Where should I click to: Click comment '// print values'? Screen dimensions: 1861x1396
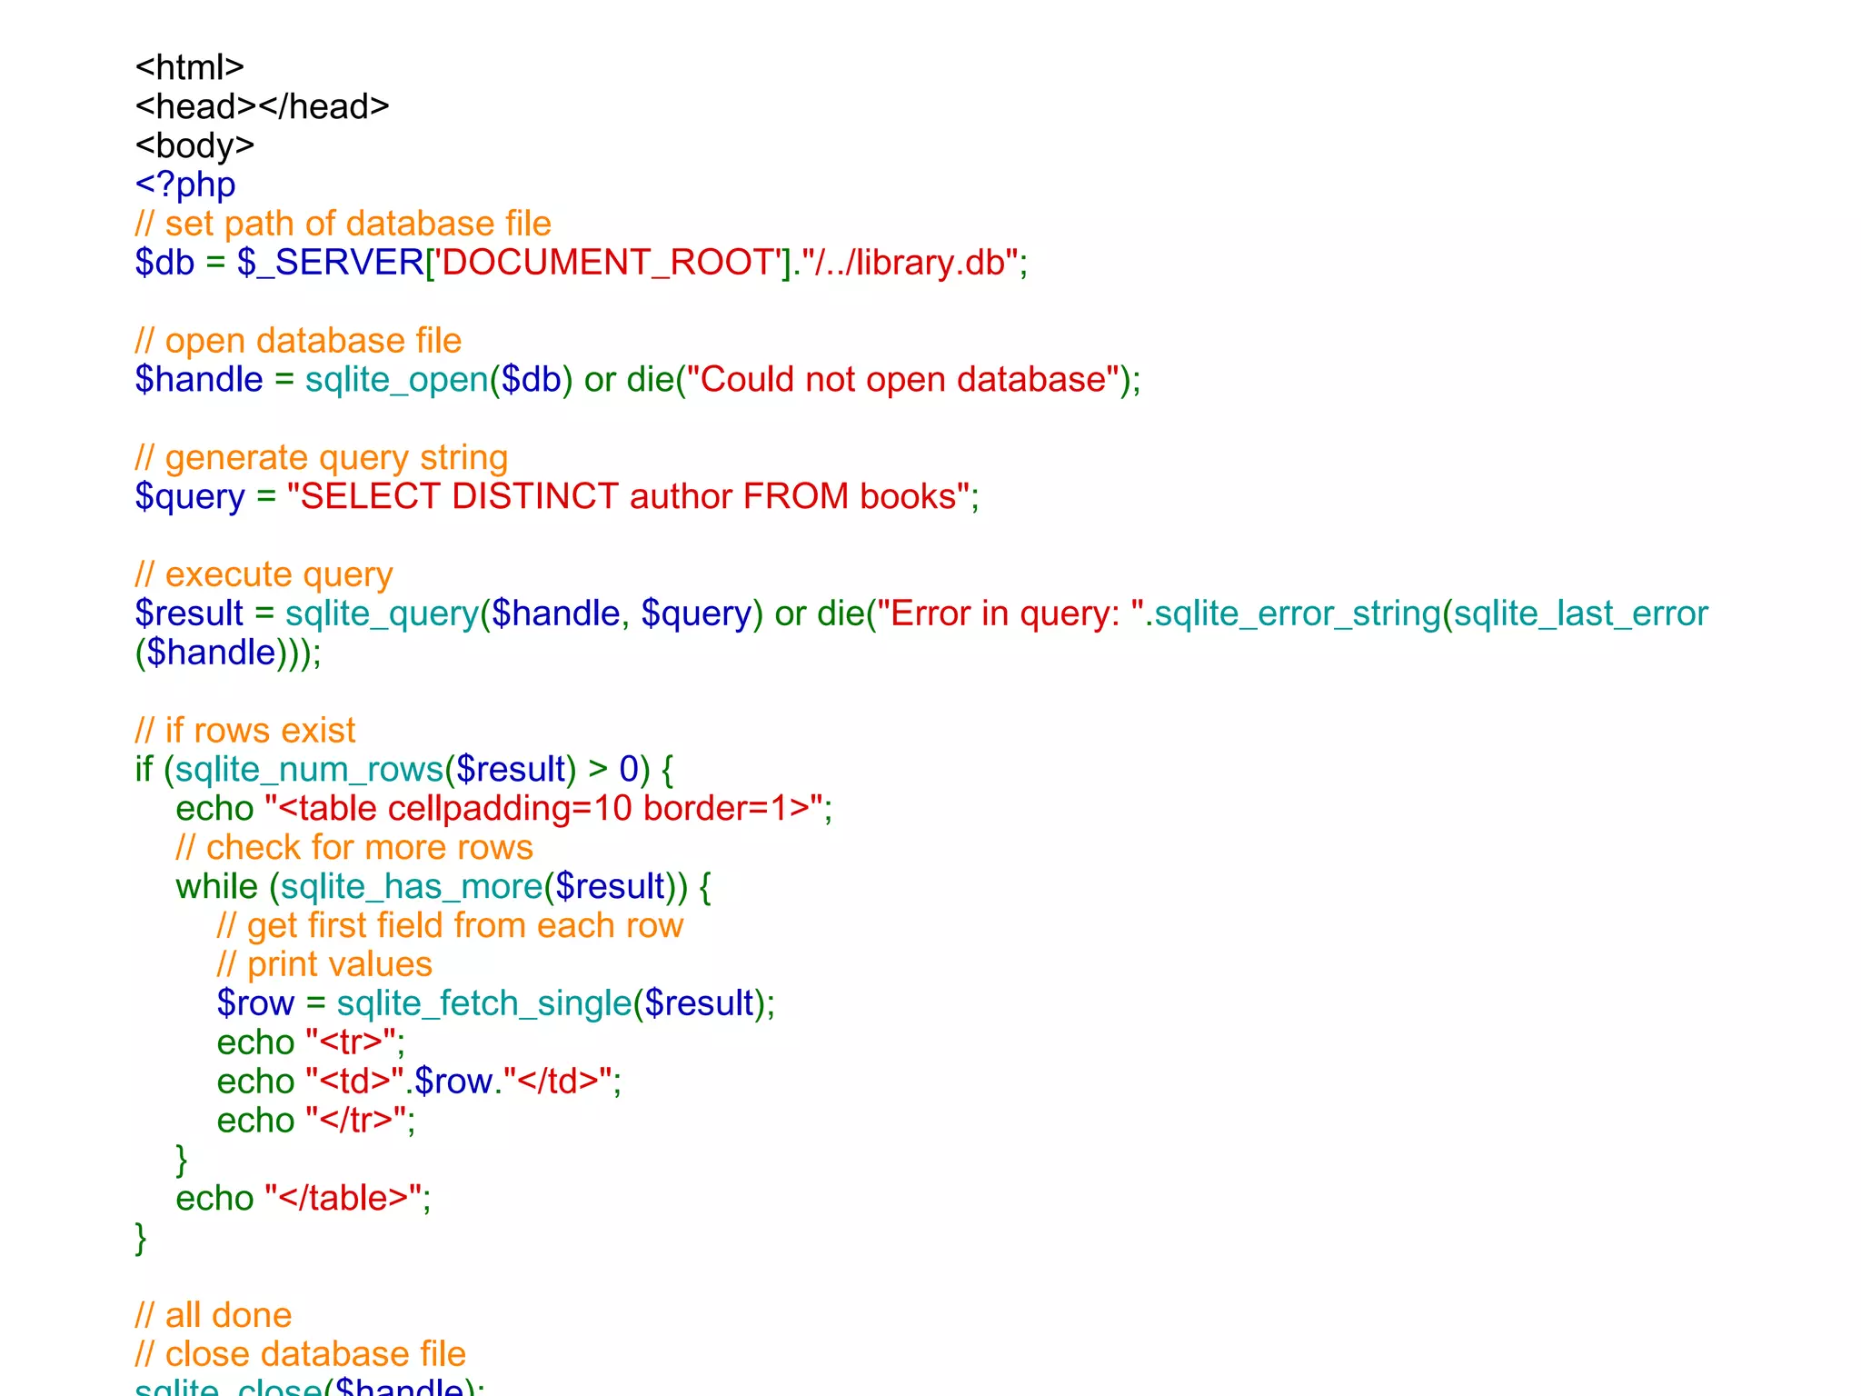pyautogui.click(x=324, y=965)
